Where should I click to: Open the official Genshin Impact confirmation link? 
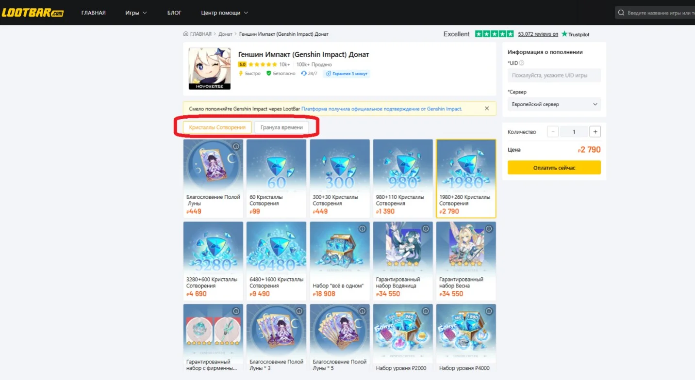click(381, 109)
